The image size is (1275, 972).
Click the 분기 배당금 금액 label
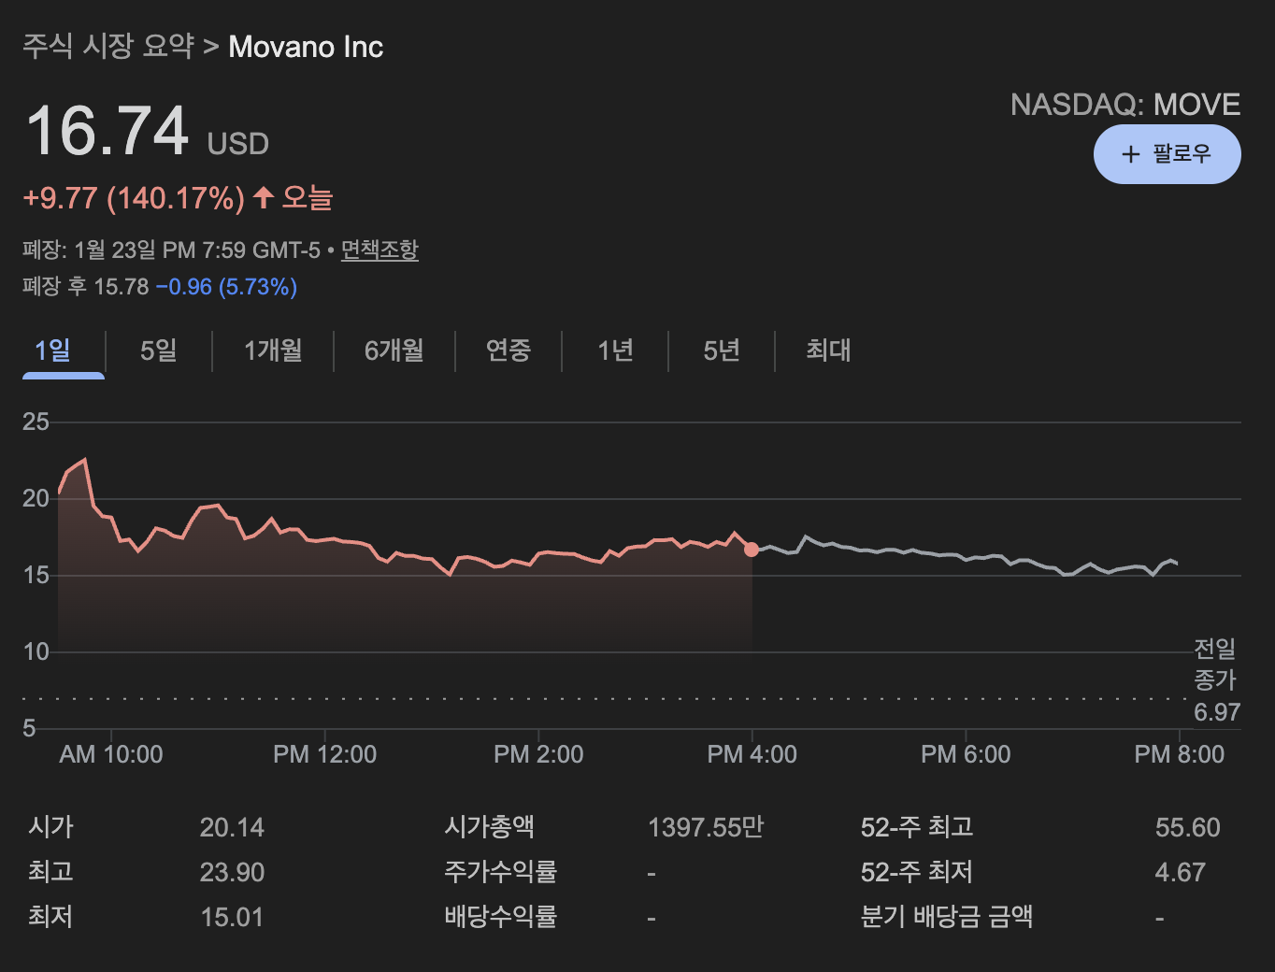coord(947,917)
